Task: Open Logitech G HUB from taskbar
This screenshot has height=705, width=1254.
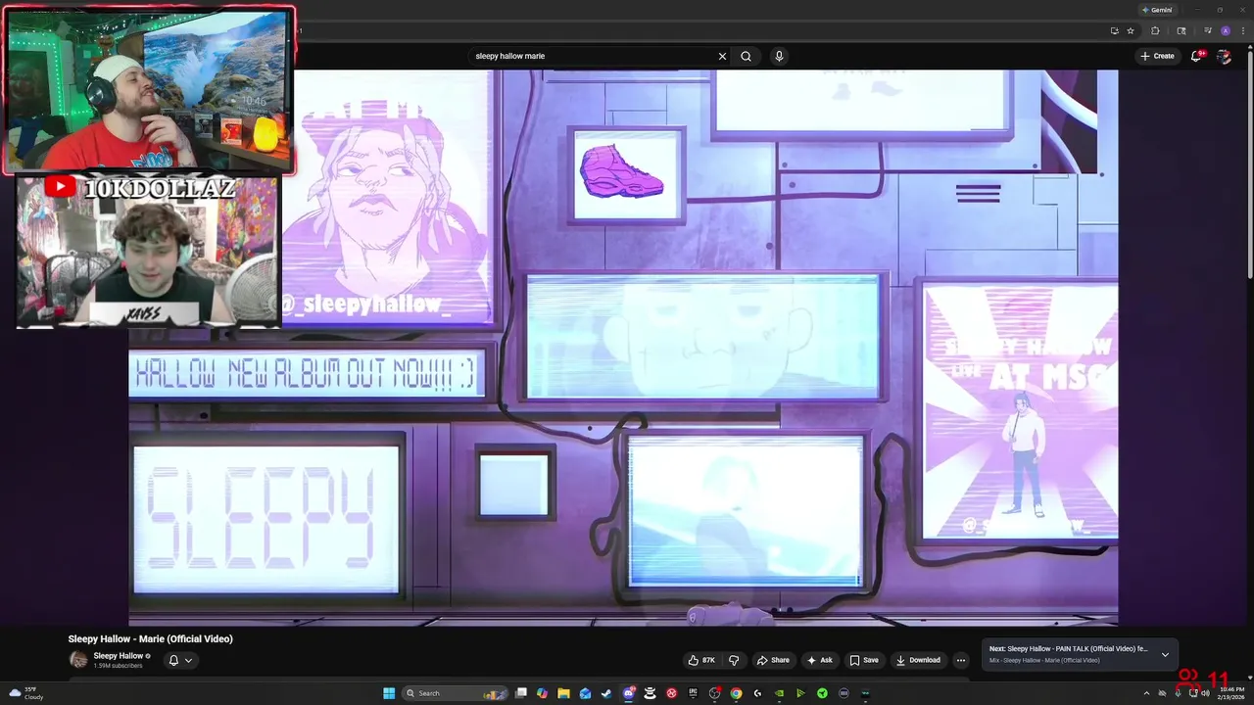Action: (x=757, y=693)
